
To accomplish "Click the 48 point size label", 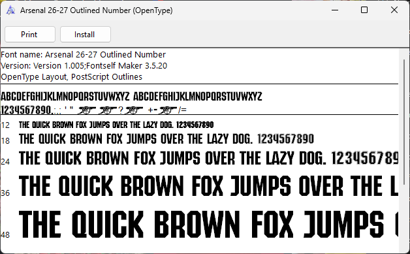I will click(x=5, y=234).
